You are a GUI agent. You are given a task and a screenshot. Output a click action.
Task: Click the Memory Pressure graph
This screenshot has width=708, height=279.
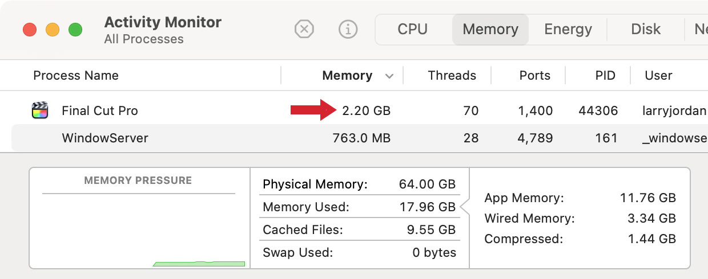pyautogui.click(x=139, y=218)
